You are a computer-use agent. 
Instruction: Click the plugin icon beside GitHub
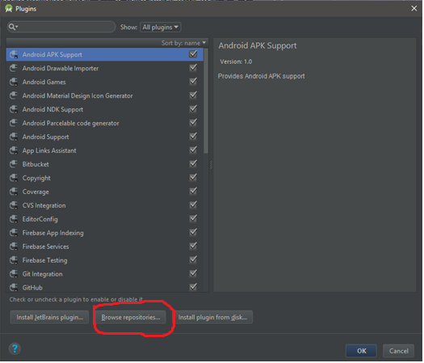coord(14,288)
